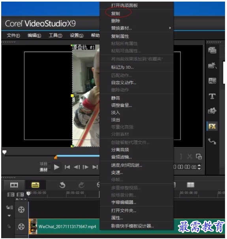Click the enlarge preview window icon

coord(199,157)
